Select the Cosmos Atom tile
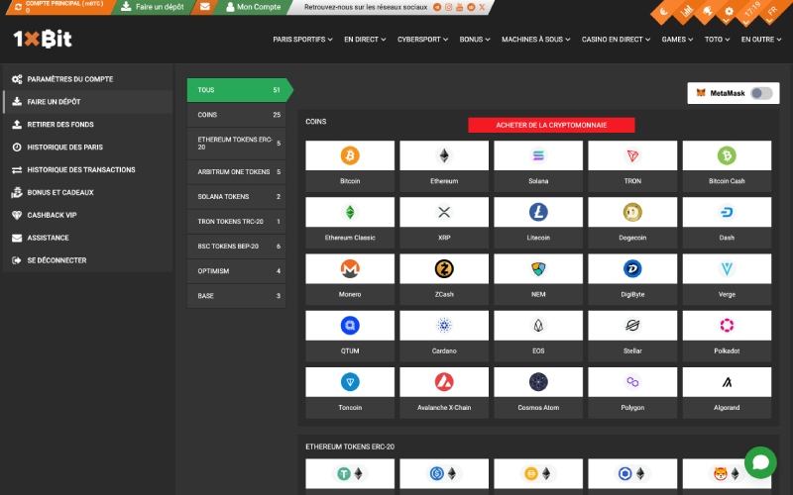This screenshot has width=793, height=495. [538, 392]
